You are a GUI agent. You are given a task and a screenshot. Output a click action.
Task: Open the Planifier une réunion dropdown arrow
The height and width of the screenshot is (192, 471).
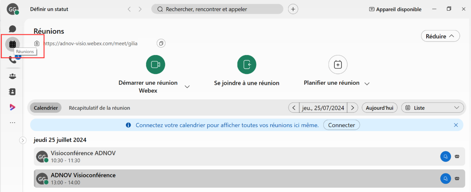pyautogui.click(x=367, y=84)
